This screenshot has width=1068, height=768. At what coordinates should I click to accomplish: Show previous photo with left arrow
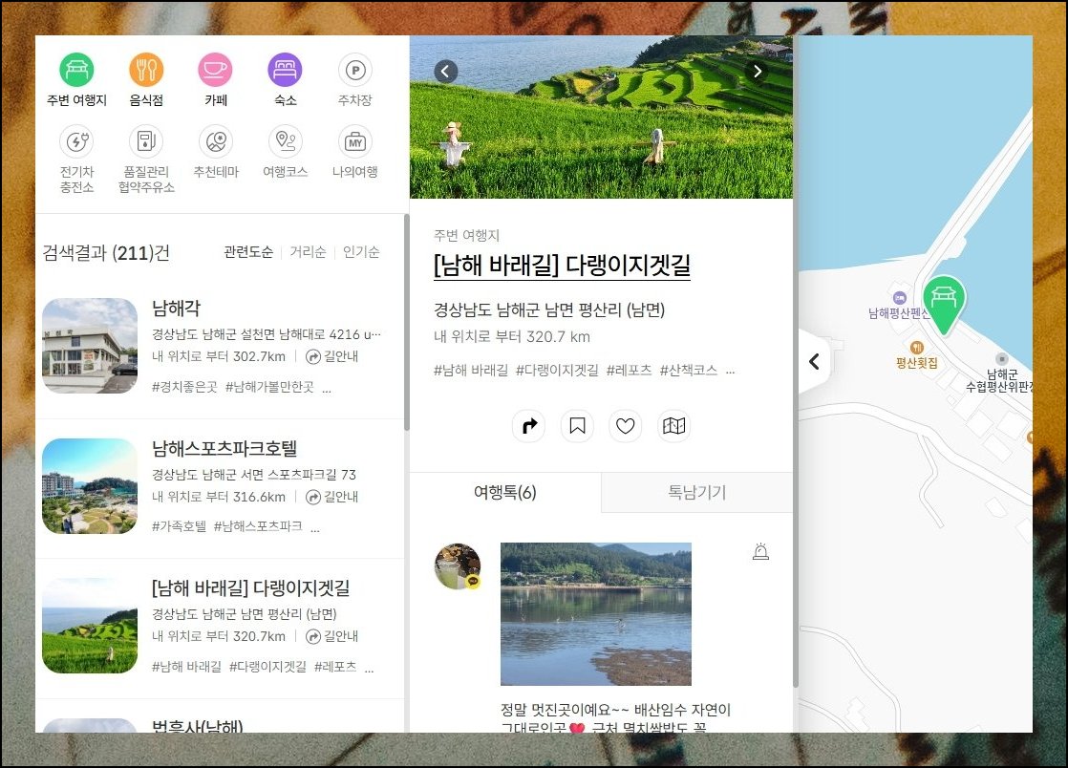click(x=445, y=71)
